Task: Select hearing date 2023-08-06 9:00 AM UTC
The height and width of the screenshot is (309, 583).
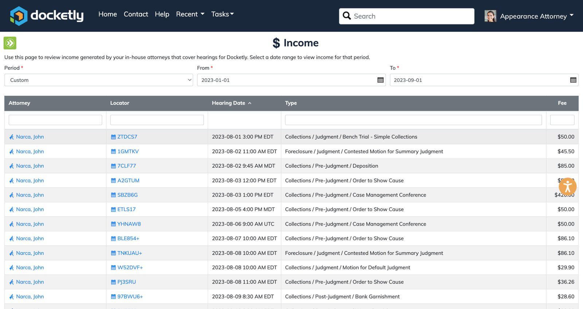Action: 243,224
